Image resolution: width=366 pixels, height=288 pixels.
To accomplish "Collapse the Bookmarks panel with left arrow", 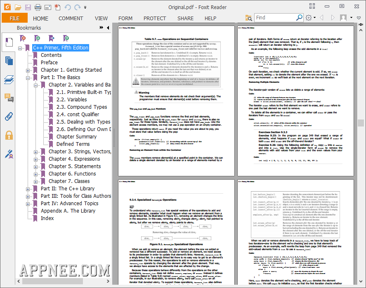I will (x=108, y=28).
